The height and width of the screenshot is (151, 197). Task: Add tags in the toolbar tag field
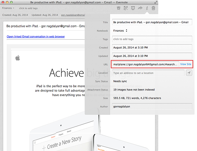28,8
